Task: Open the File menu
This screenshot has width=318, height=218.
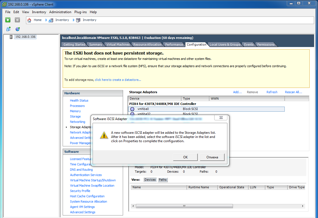Action: (x=8, y=12)
